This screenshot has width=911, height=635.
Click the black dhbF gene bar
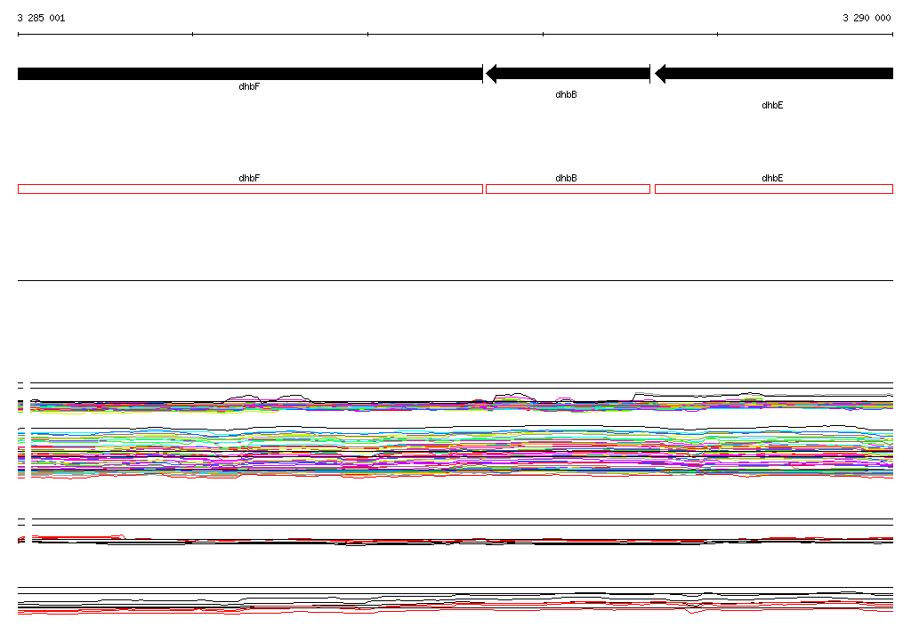coord(250,74)
